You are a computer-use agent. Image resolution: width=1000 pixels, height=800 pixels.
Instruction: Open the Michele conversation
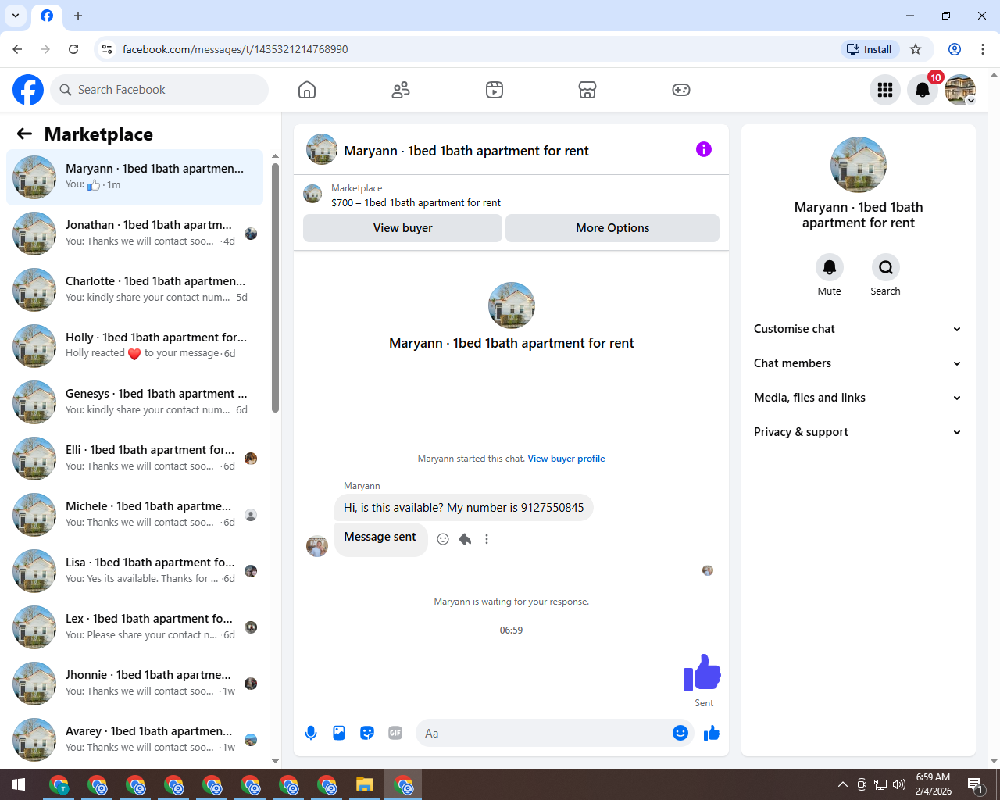(x=135, y=515)
